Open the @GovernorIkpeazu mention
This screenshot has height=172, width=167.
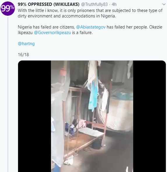52,33
